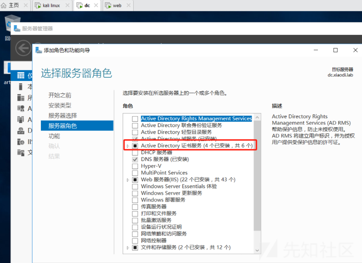Open the AD DS icon in sidebar
Viewport: 362px width, 263px height.
pos(21,119)
